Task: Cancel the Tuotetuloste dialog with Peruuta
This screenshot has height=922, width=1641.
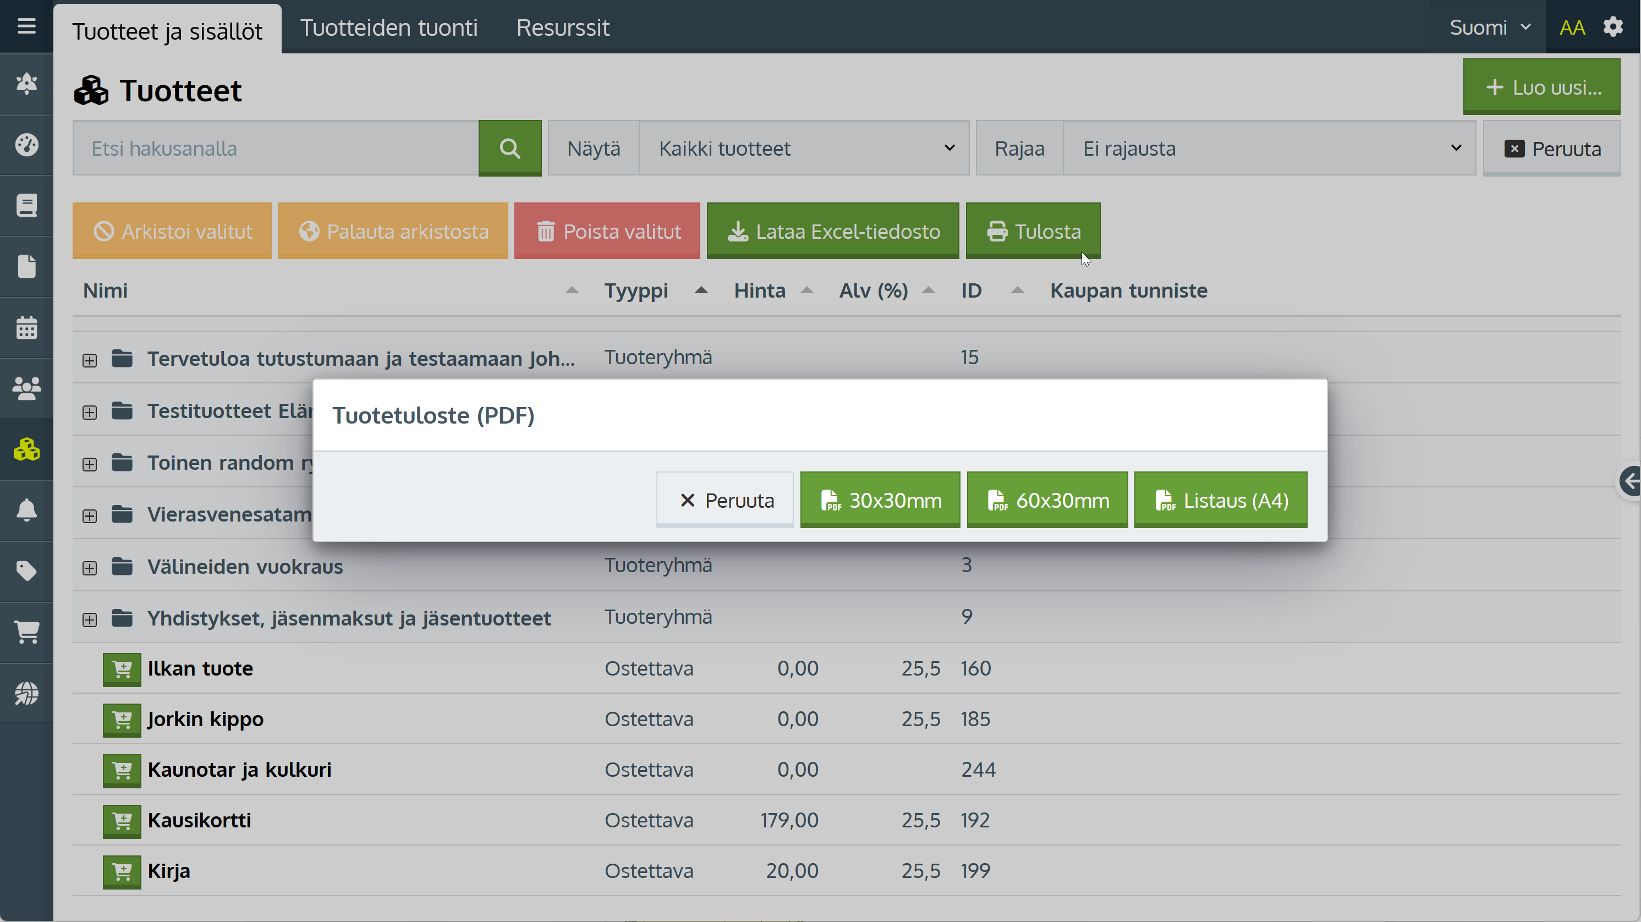Action: click(725, 500)
